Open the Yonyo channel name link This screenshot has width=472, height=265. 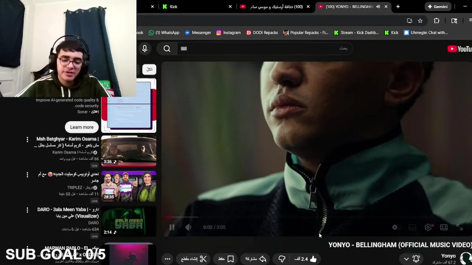pyautogui.click(x=448, y=256)
